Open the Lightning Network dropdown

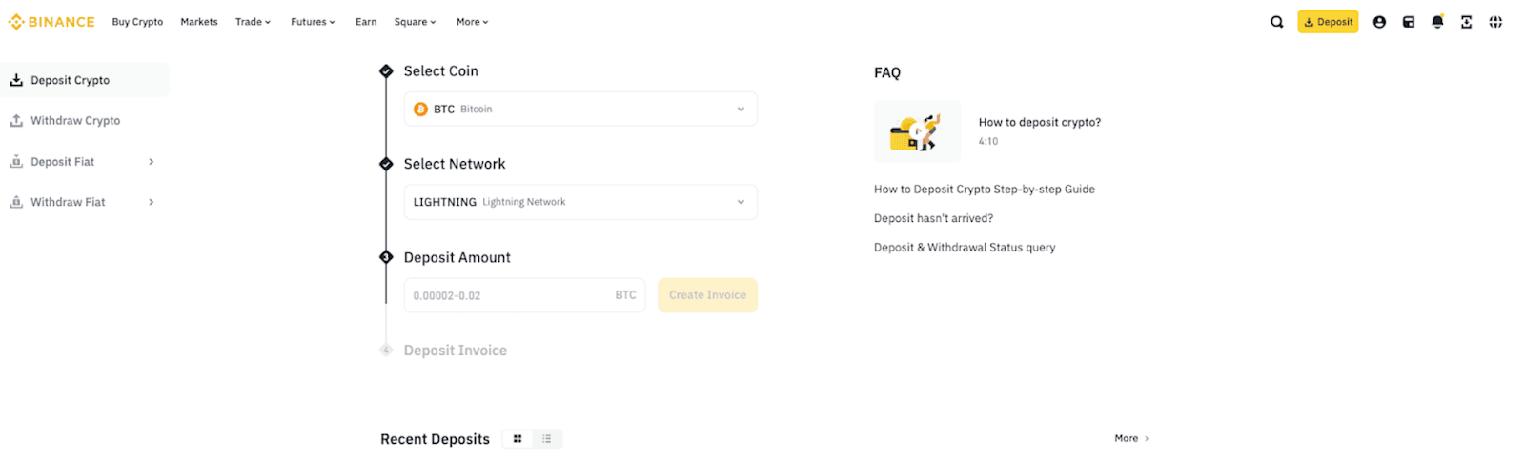click(580, 202)
